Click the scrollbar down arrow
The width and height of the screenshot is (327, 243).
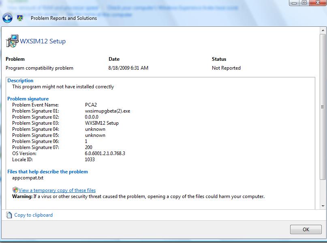tap(323, 206)
